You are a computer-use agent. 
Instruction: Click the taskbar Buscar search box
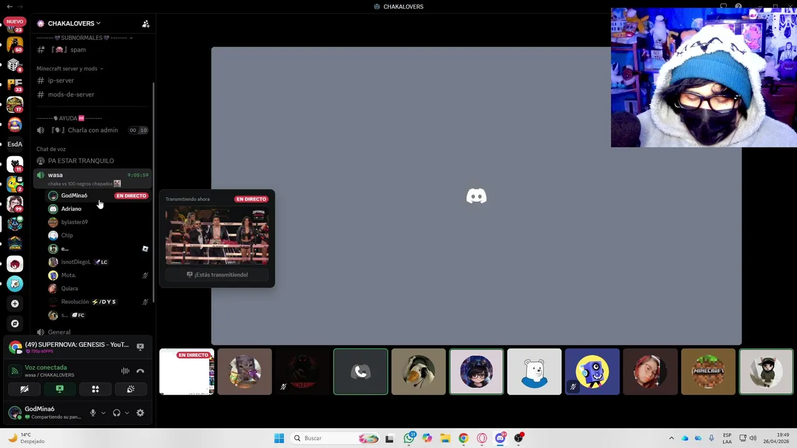[336, 438]
